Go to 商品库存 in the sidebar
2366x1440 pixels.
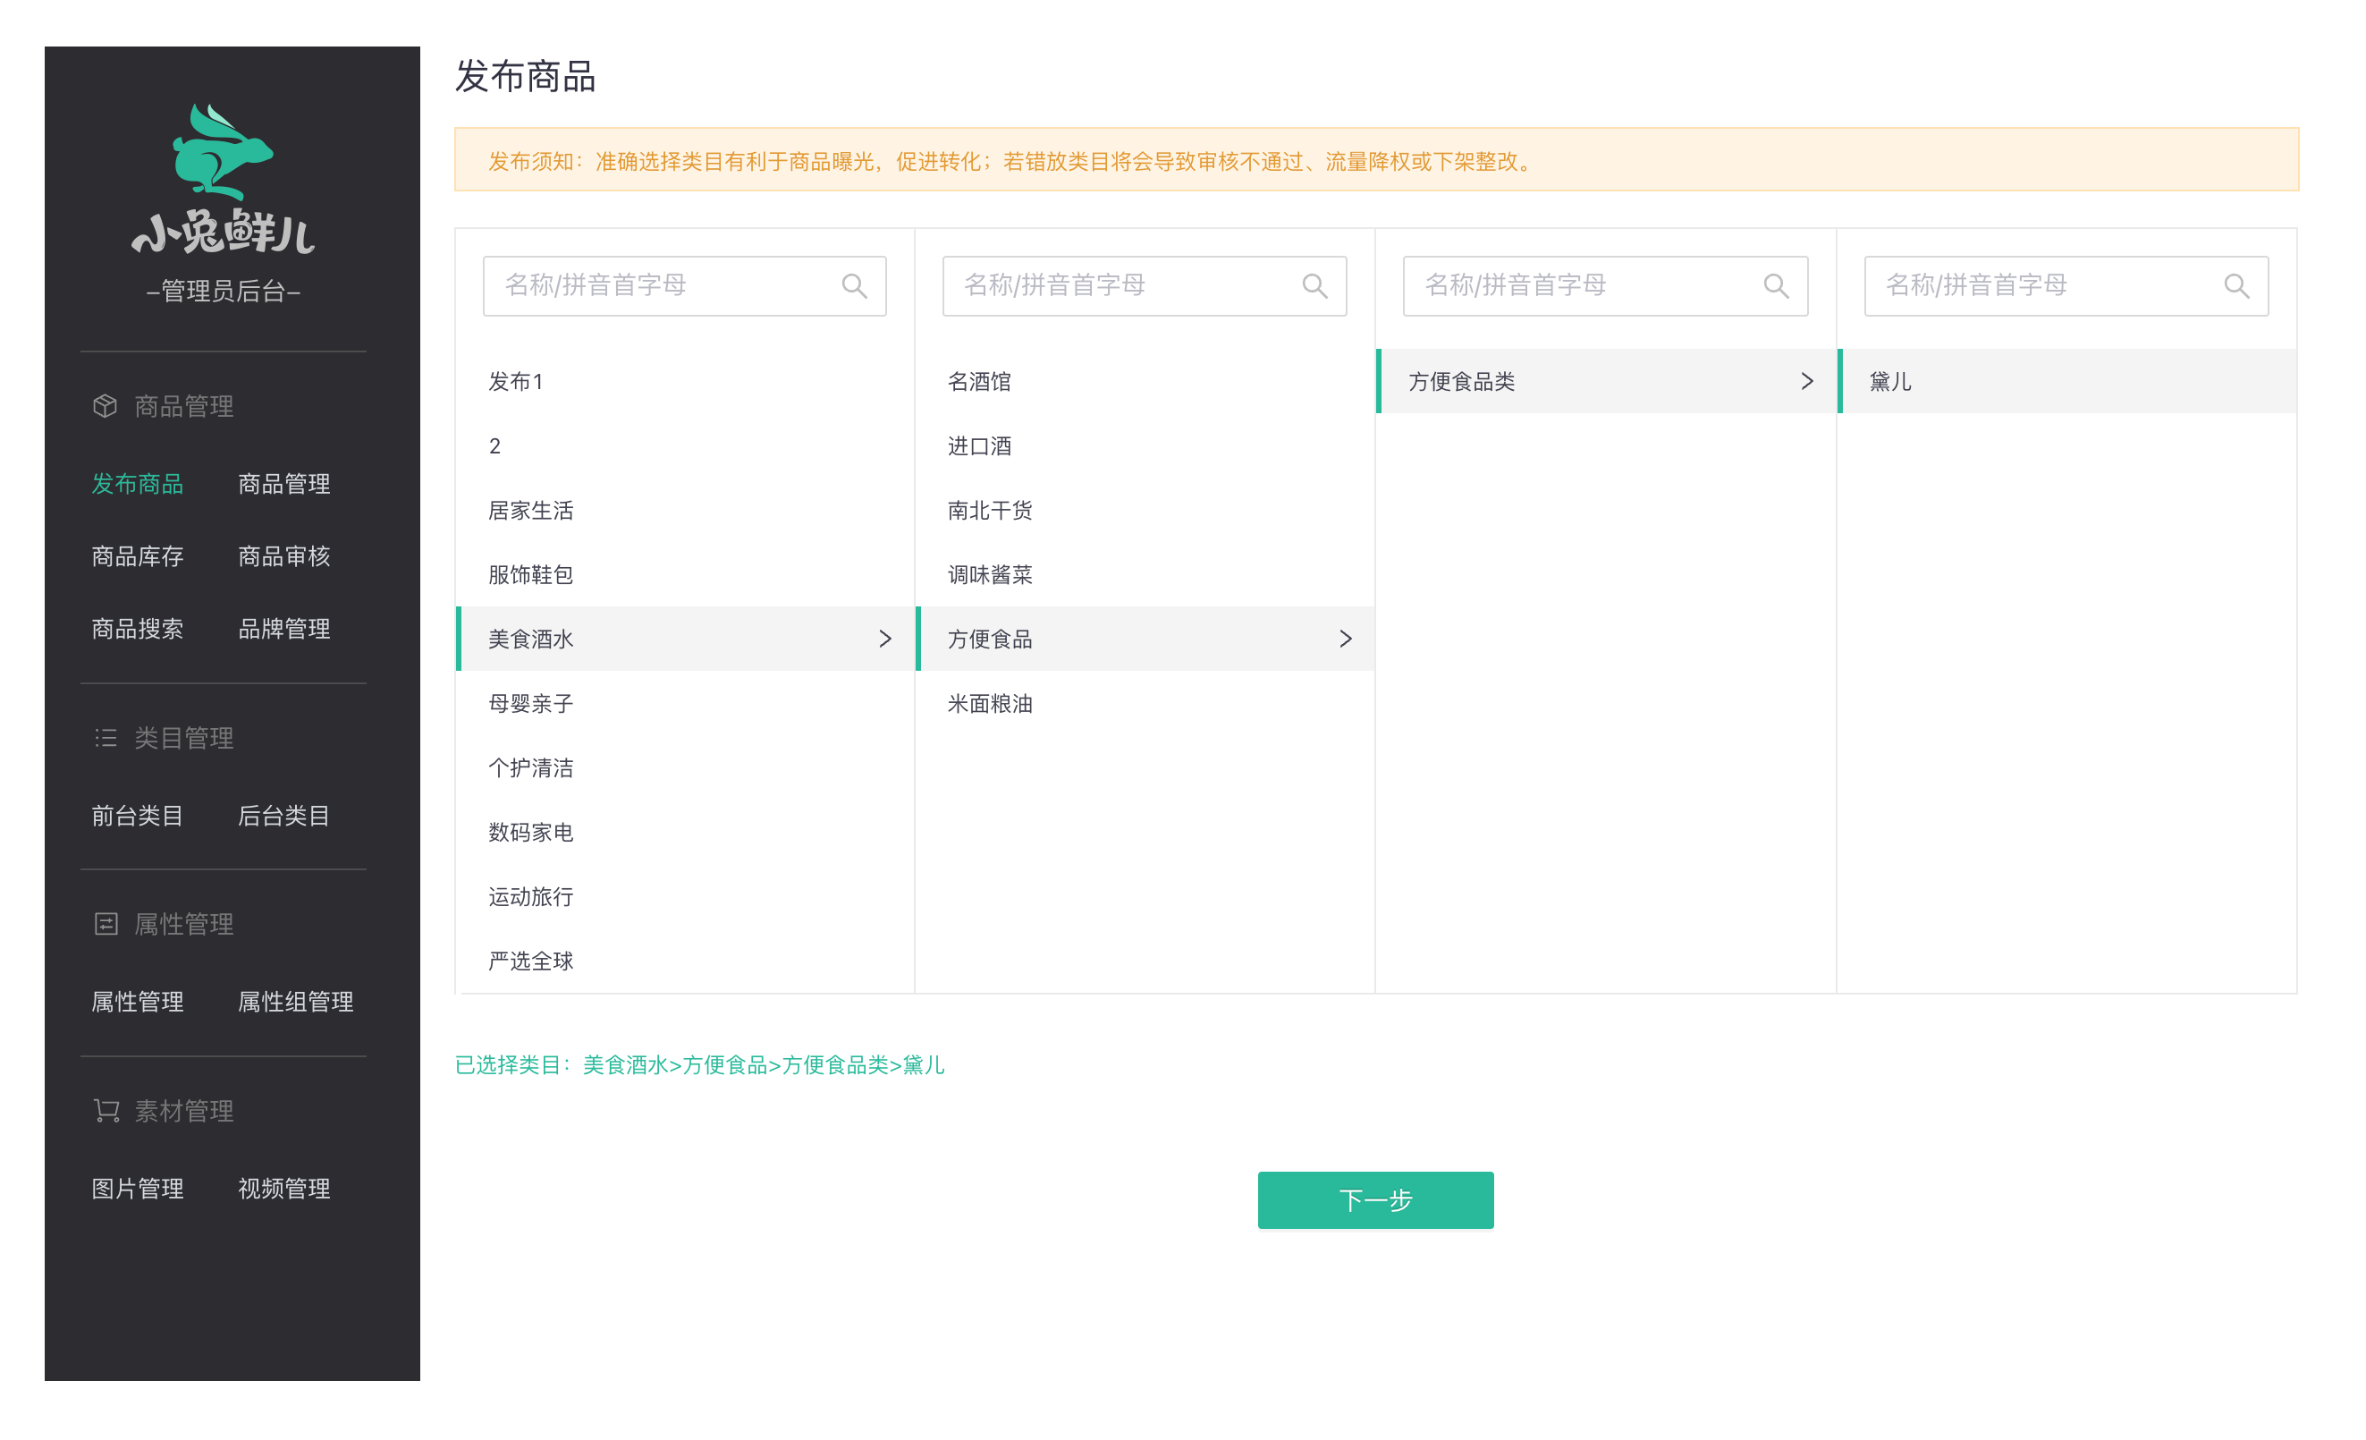[138, 556]
